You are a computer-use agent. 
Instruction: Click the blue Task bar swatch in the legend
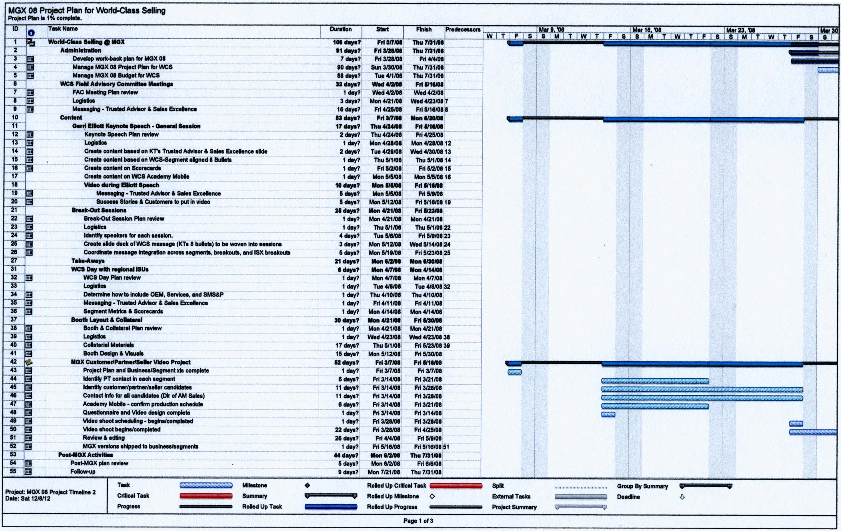(206, 485)
